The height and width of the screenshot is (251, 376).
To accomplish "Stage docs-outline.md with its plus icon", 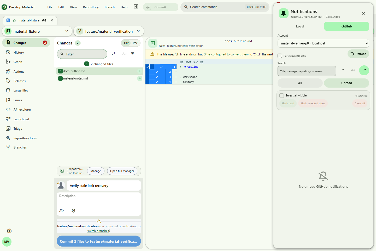I will coord(140,71).
